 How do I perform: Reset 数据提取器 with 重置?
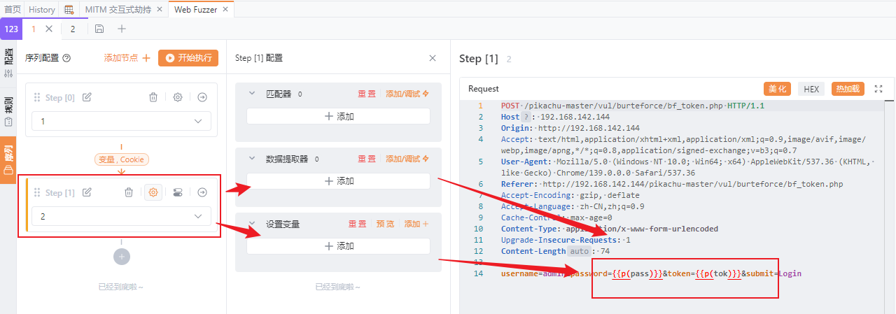[367, 159]
